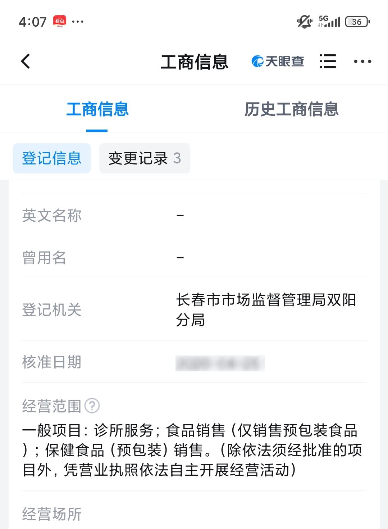Tap the 5G signal strength icon
Viewport: 388px width, 529px height.
pyautogui.click(x=329, y=22)
